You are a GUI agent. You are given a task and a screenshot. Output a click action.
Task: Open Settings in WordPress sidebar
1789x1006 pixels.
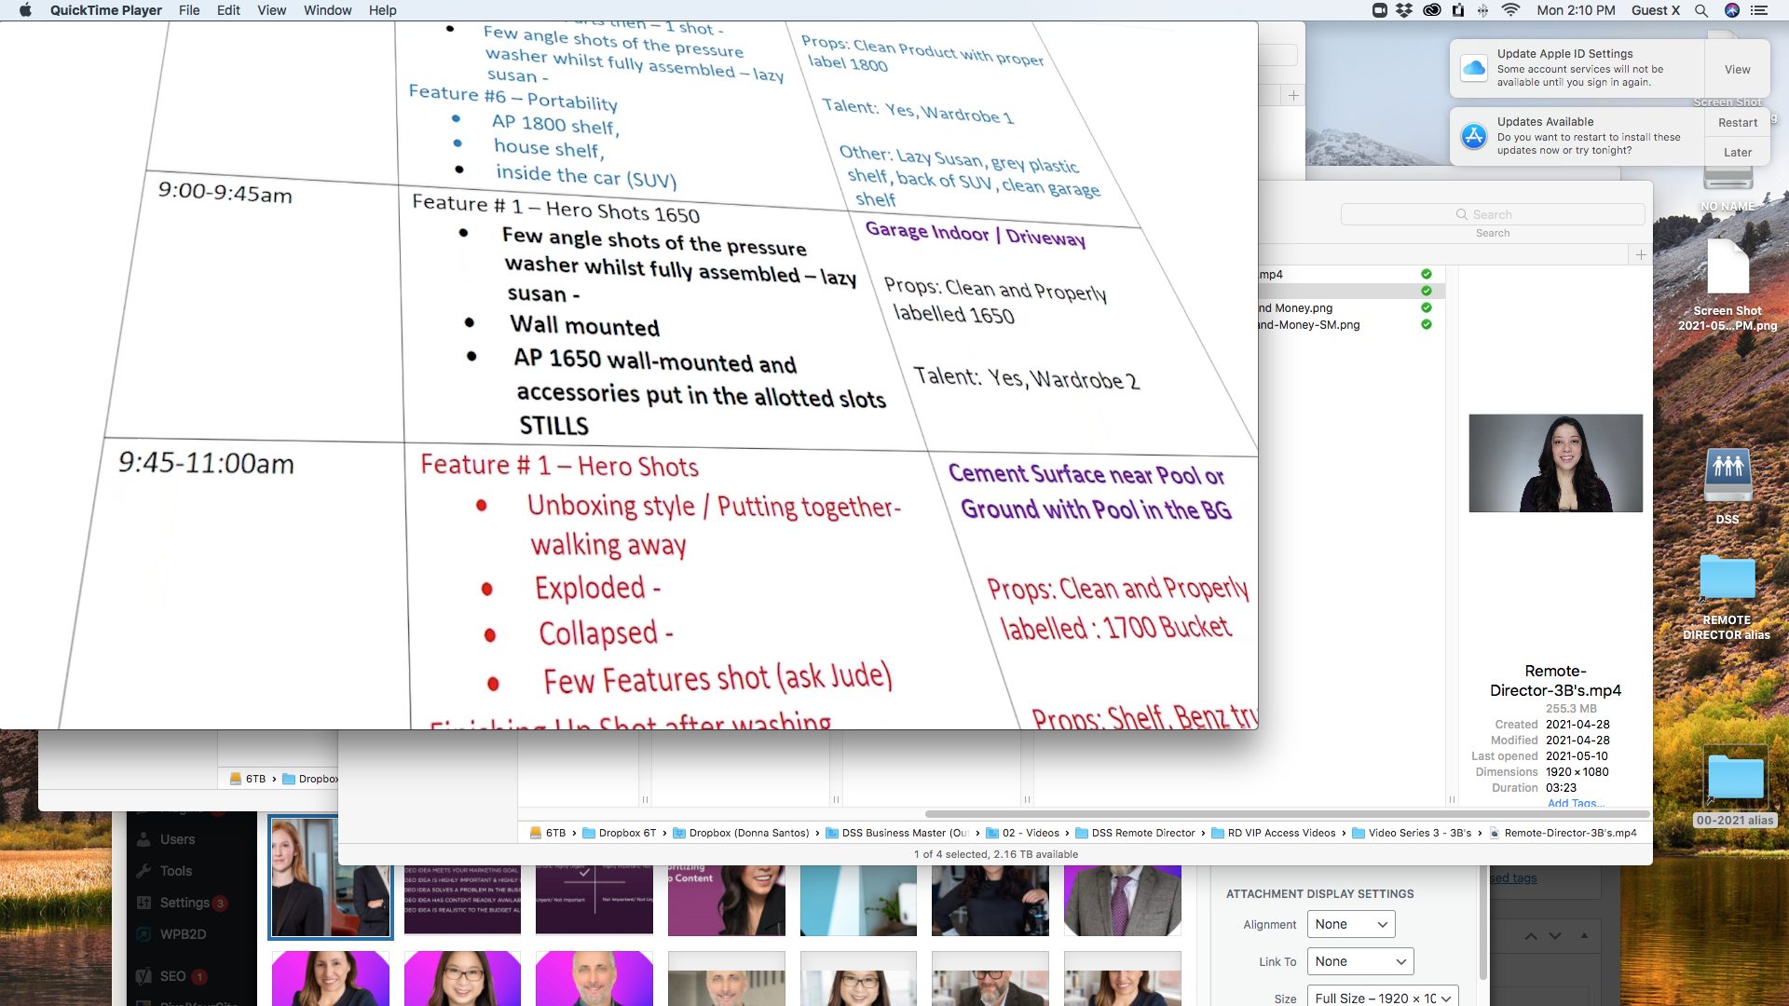point(184,903)
